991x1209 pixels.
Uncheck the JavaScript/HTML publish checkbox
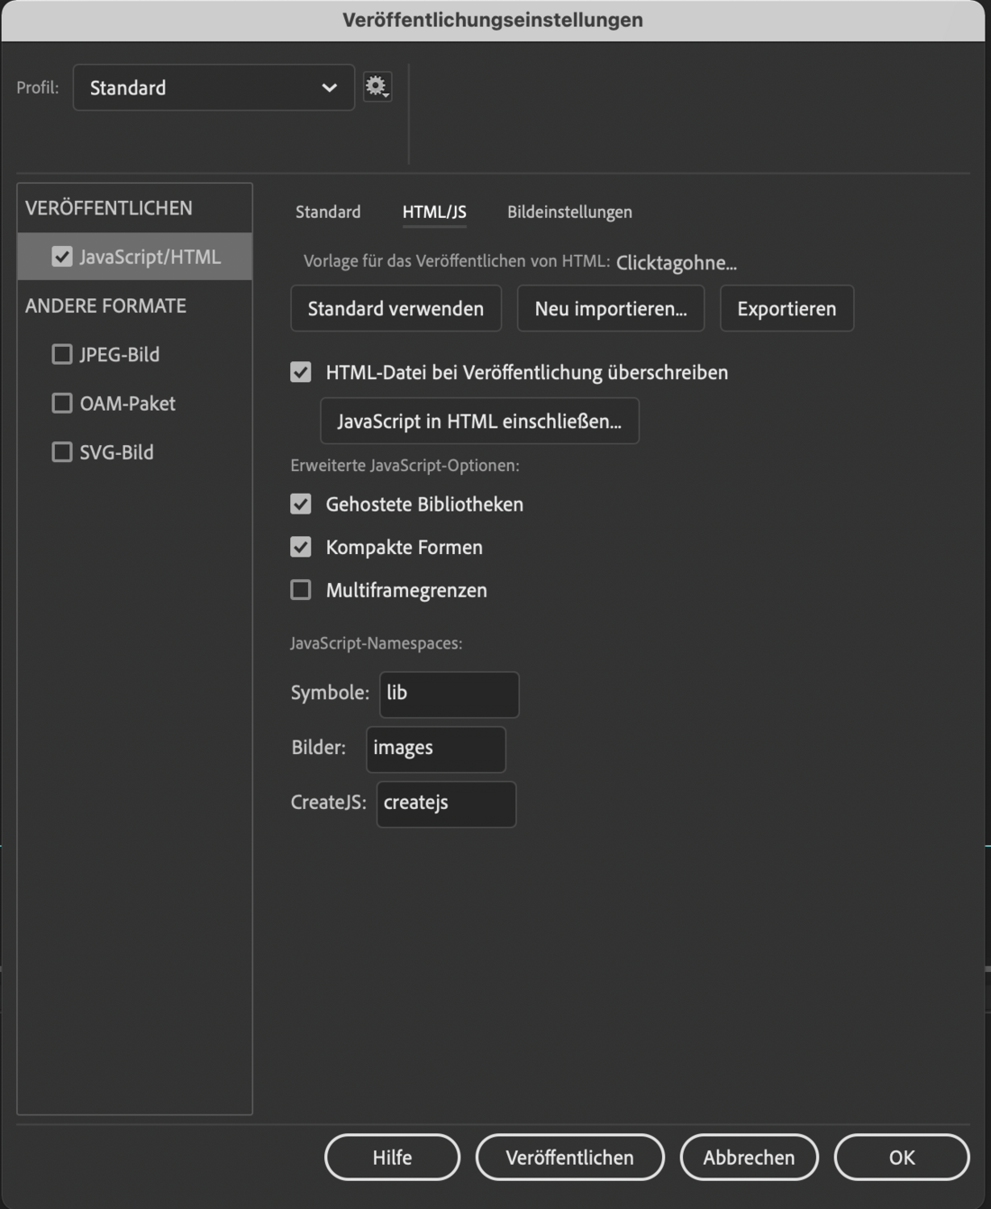click(x=62, y=257)
